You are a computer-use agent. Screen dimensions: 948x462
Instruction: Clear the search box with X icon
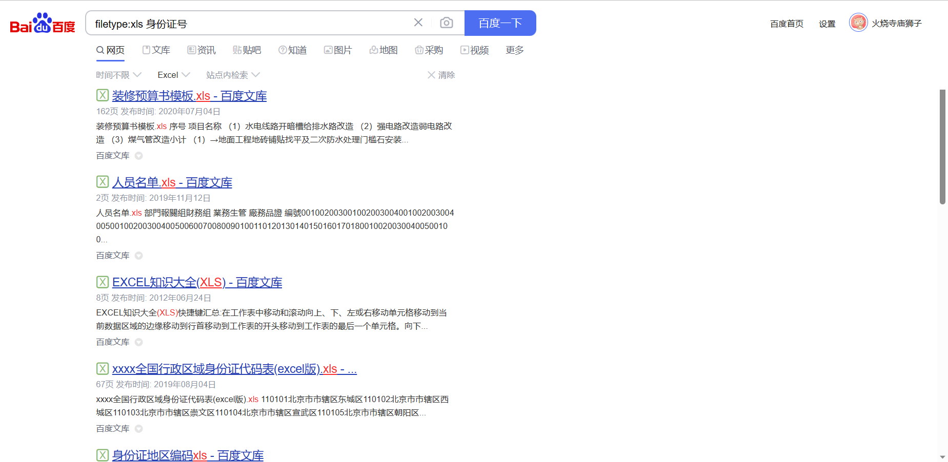coord(418,23)
